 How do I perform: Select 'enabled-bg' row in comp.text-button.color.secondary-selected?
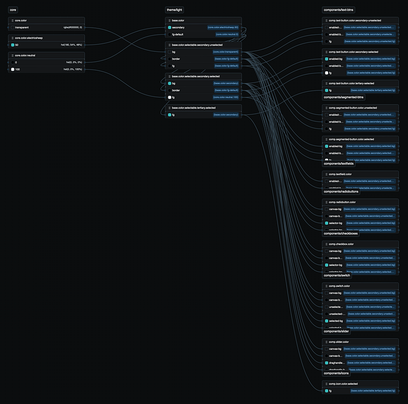[360, 59]
